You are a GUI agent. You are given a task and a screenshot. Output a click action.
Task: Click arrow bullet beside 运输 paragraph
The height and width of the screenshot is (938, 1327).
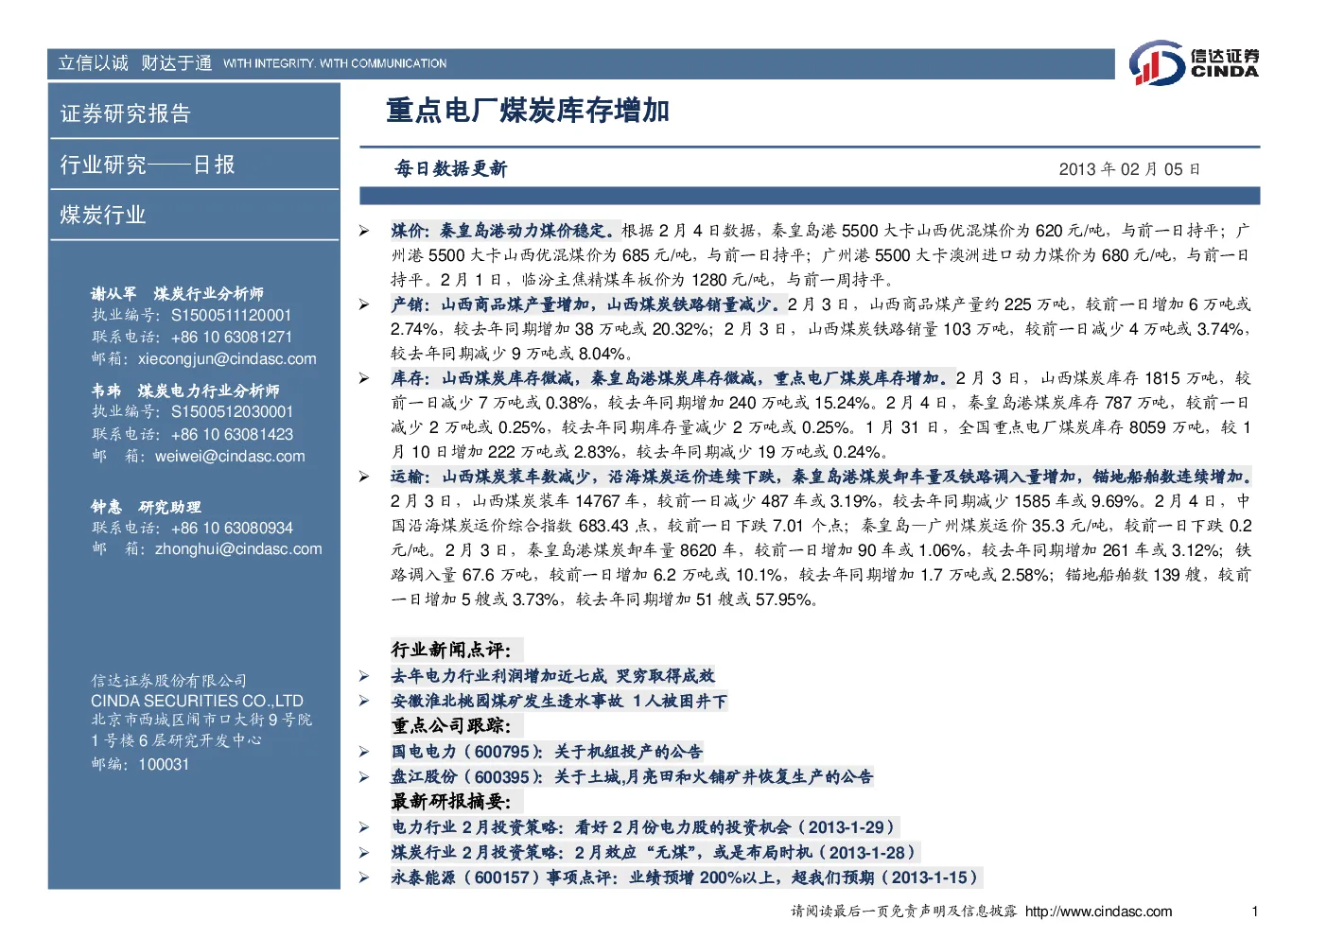(x=364, y=477)
